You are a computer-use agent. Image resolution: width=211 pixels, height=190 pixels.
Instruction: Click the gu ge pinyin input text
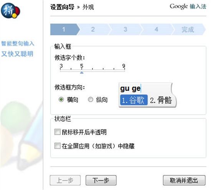pos(130,88)
